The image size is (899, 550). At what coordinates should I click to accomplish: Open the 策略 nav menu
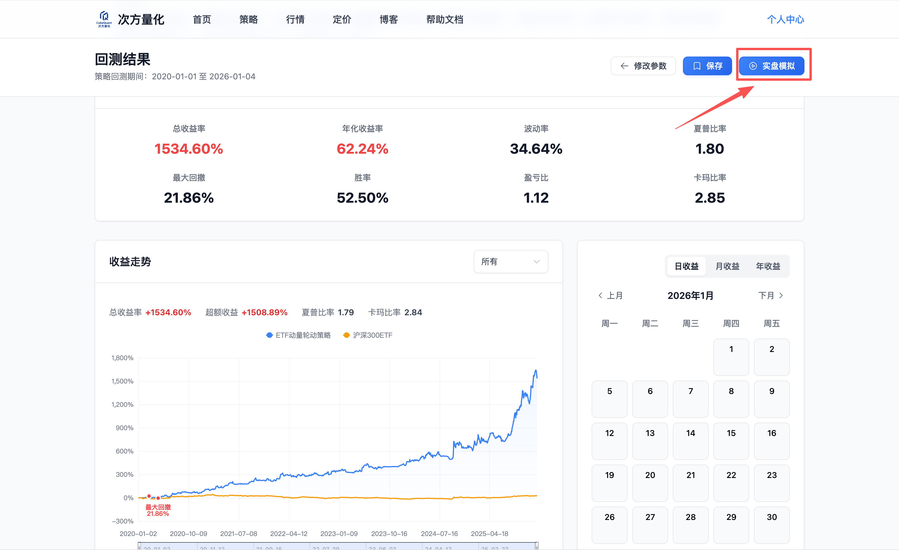(248, 19)
